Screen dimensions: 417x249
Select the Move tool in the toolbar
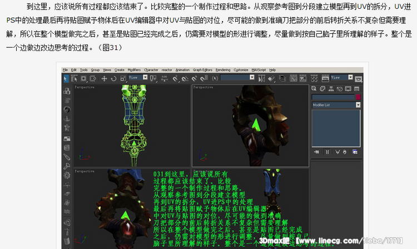pyautogui.click(x=104, y=78)
